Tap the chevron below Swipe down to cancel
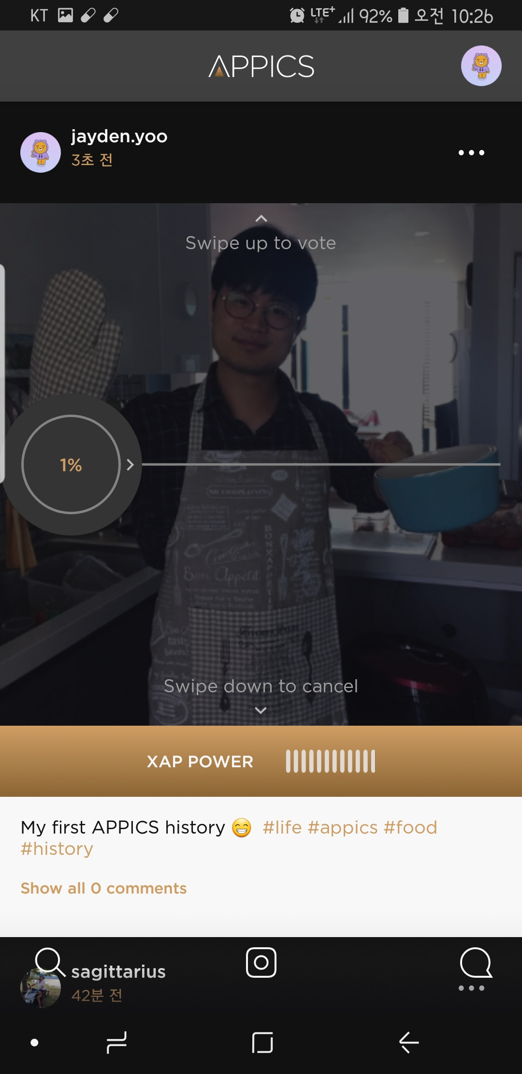Viewport: 522px width, 1074px height. [x=261, y=710]
